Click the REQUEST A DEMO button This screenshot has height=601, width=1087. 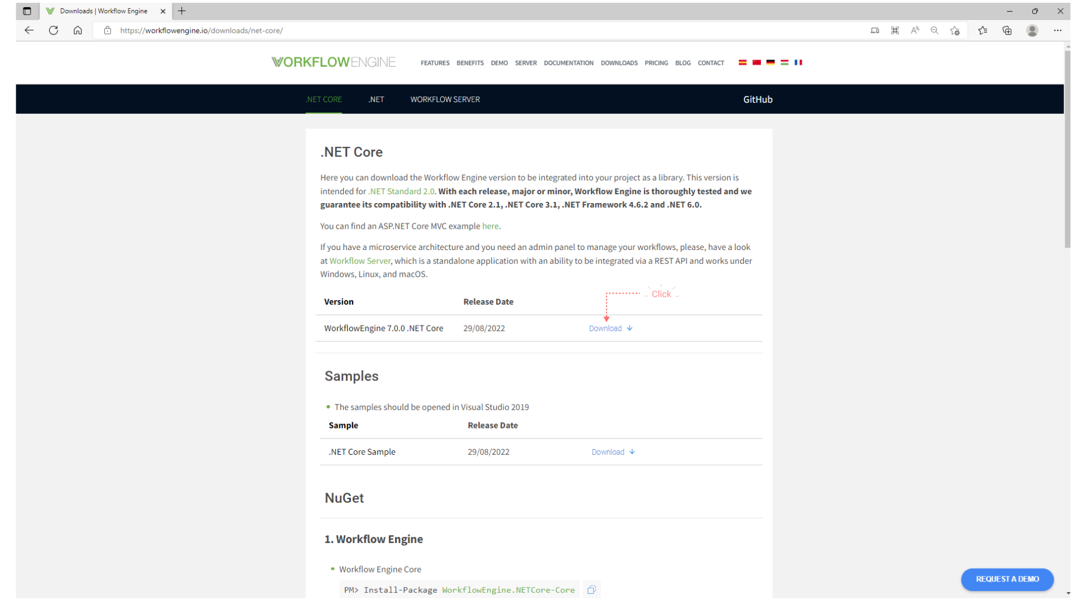pyautogui.click(x=1007, y=579)
